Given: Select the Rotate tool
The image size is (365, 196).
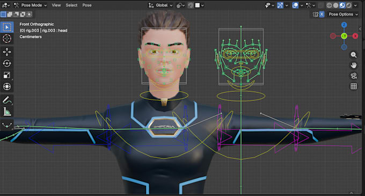Looking at the screenshot, I should click(x=7, y=63).
